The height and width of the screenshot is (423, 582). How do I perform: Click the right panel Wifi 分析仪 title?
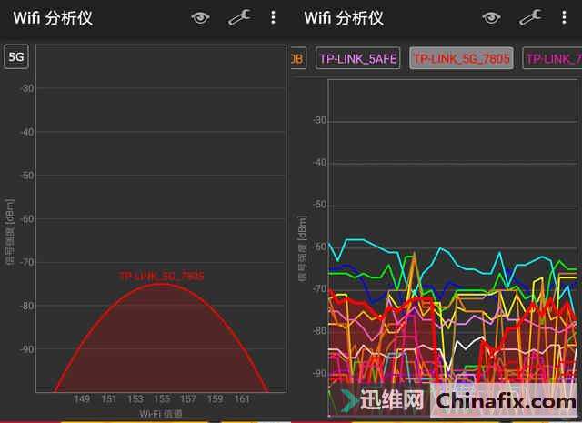[x=344, y=18]
